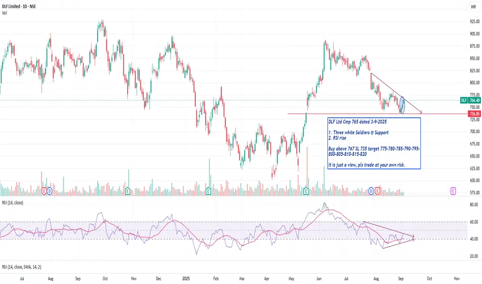
Task: Click the Dec label on the time axis
Action: click(x=159, y=279)
